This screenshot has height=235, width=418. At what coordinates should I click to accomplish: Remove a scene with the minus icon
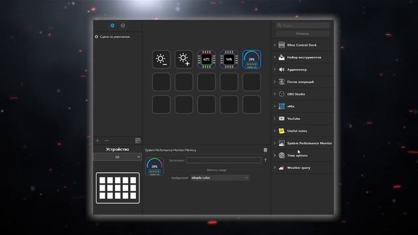(107, 140)
